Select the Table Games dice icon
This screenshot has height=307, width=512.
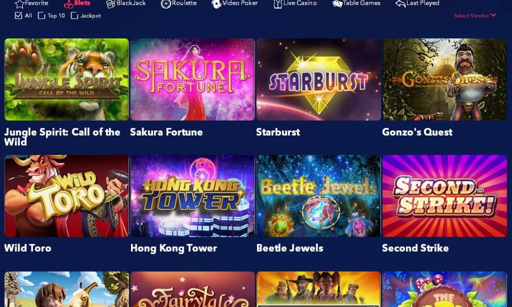(x=337, y=4)
